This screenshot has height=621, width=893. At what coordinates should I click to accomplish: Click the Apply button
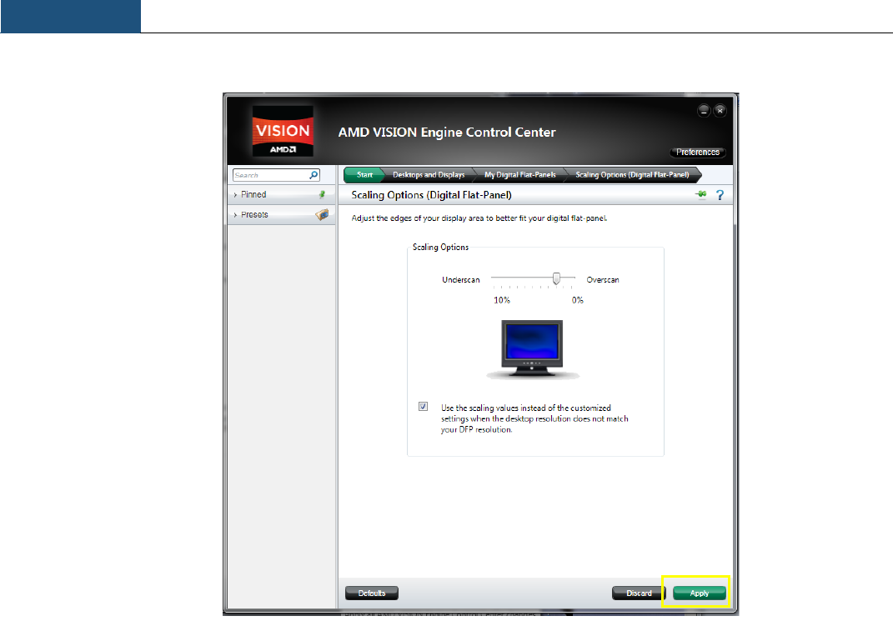coord(700,593)
